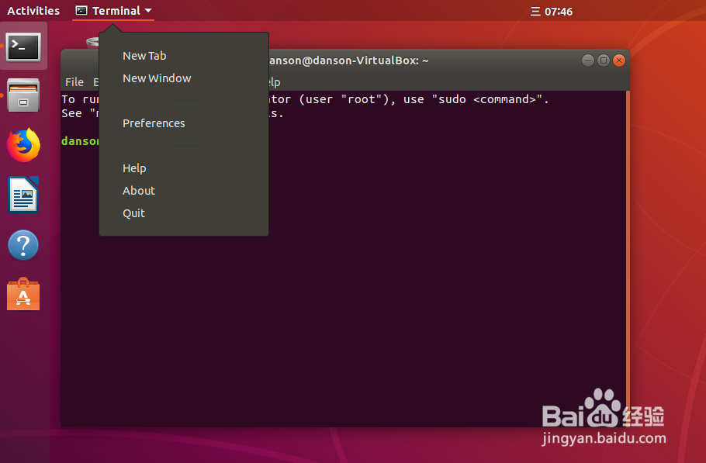Maximize the Terminal window
The image size is (706, 463).
[604, 60]
